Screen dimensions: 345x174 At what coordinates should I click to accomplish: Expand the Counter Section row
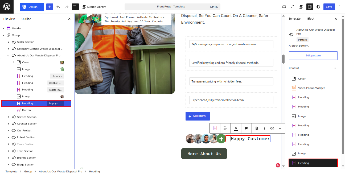tap(9, 124)
